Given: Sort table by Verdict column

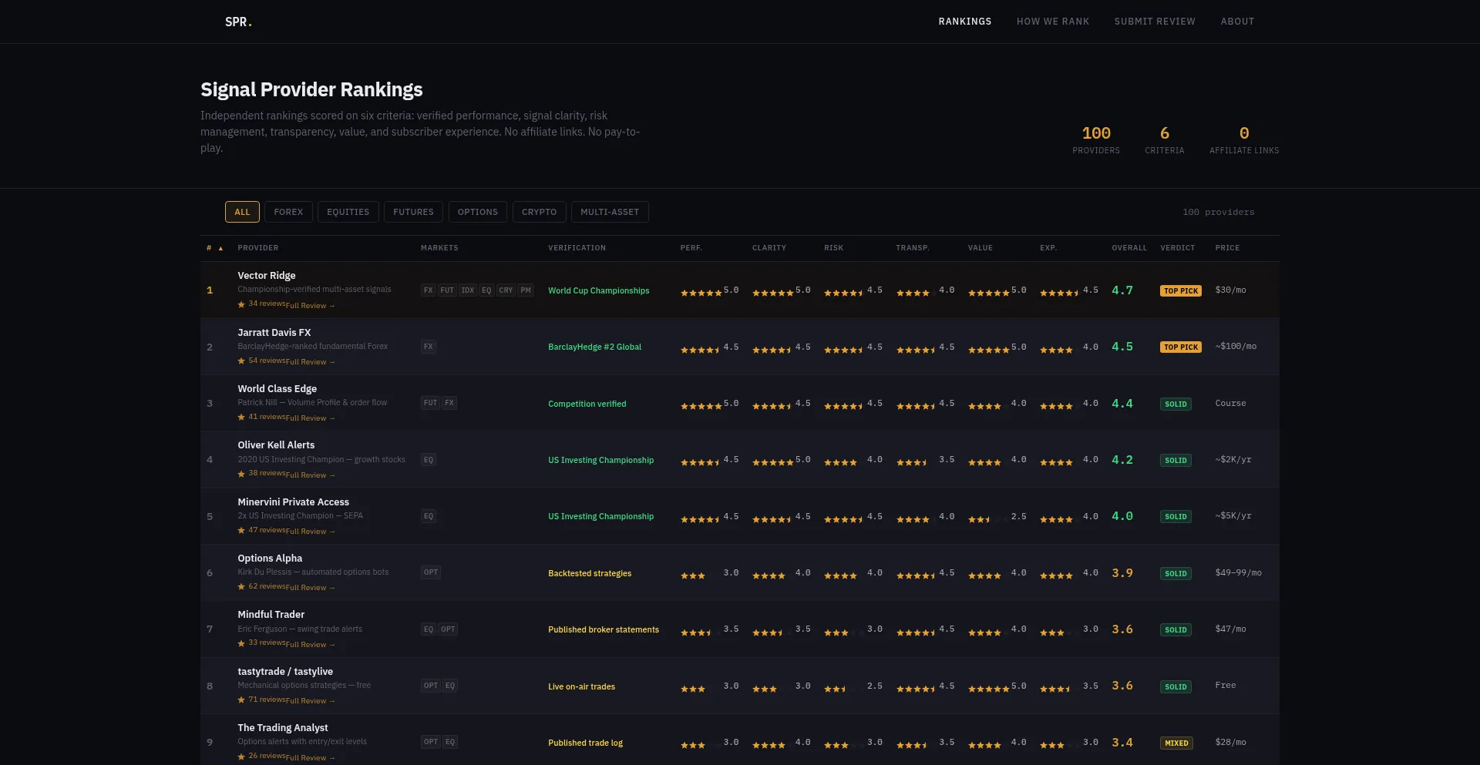Looking at the screenshot, I should [x=1177, y=248].
